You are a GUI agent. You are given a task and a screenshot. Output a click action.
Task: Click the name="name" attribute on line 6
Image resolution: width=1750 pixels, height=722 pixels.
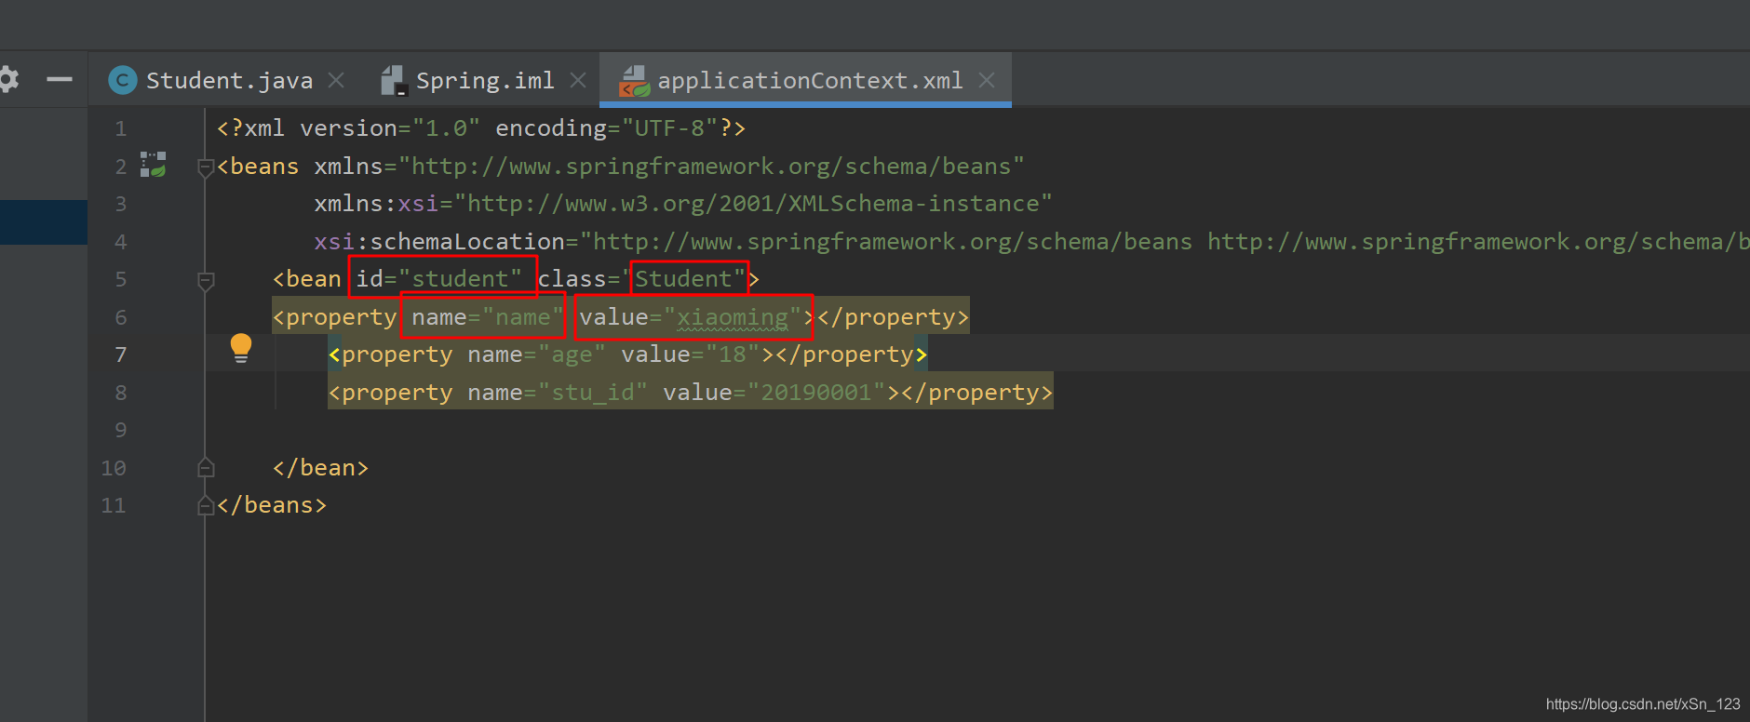(x=488, y=317)
